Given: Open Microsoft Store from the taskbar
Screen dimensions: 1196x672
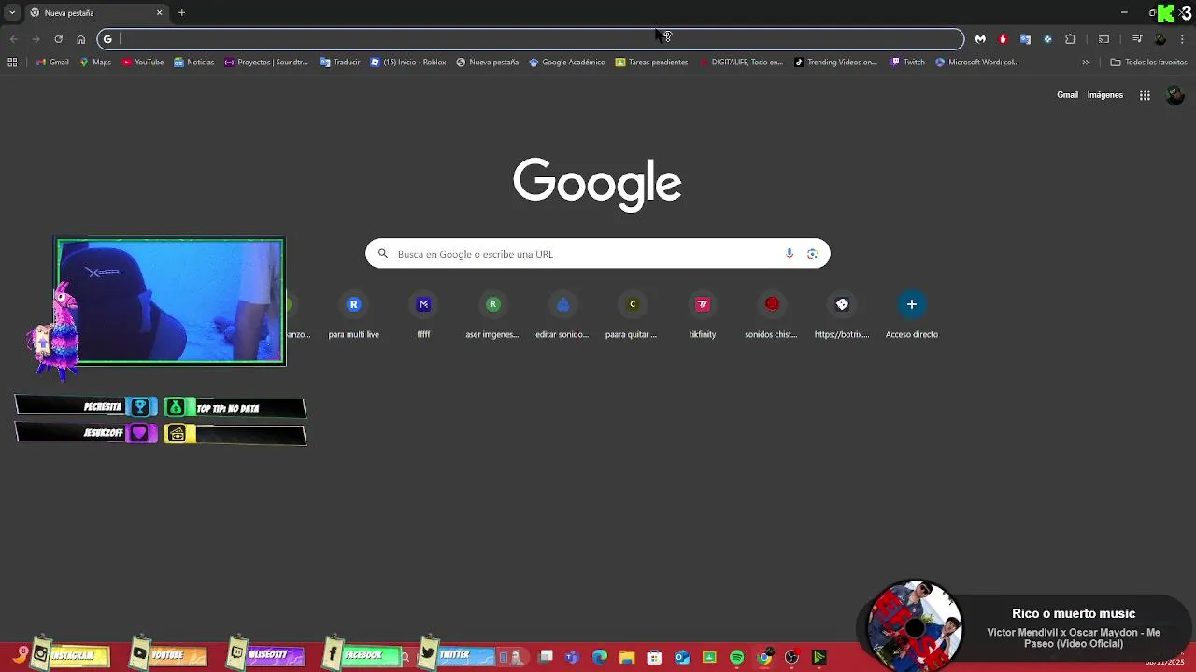Looking at the screenshot, I should coord(654,657).
